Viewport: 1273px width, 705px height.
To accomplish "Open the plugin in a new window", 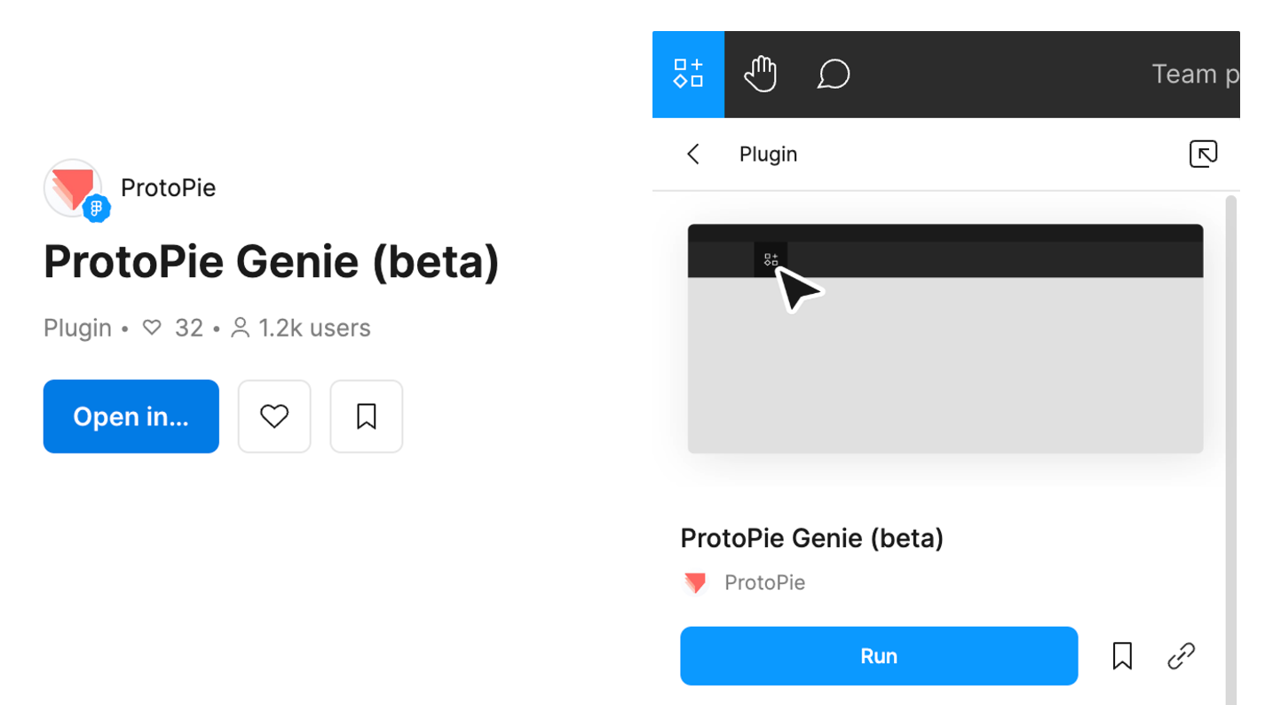I will pyautogui.click(x=1203, y=154).
